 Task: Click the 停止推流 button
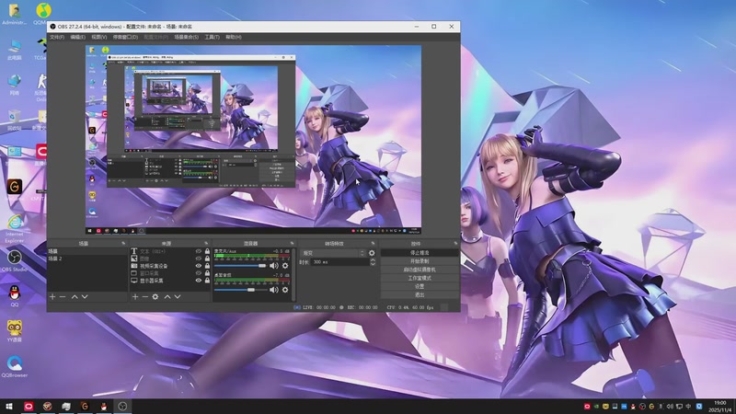420,252
